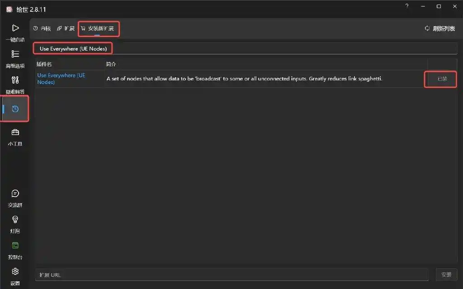Open the 小工具 toolbox

(15, 132)
